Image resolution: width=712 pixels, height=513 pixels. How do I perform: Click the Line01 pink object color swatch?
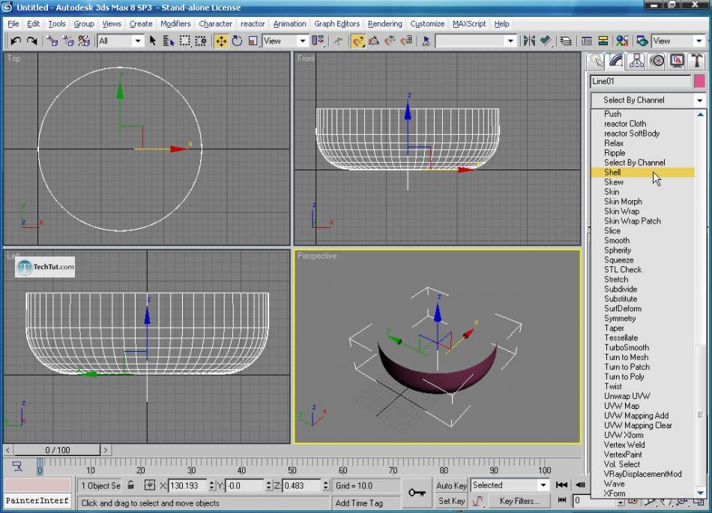click(x=699, y=81)
